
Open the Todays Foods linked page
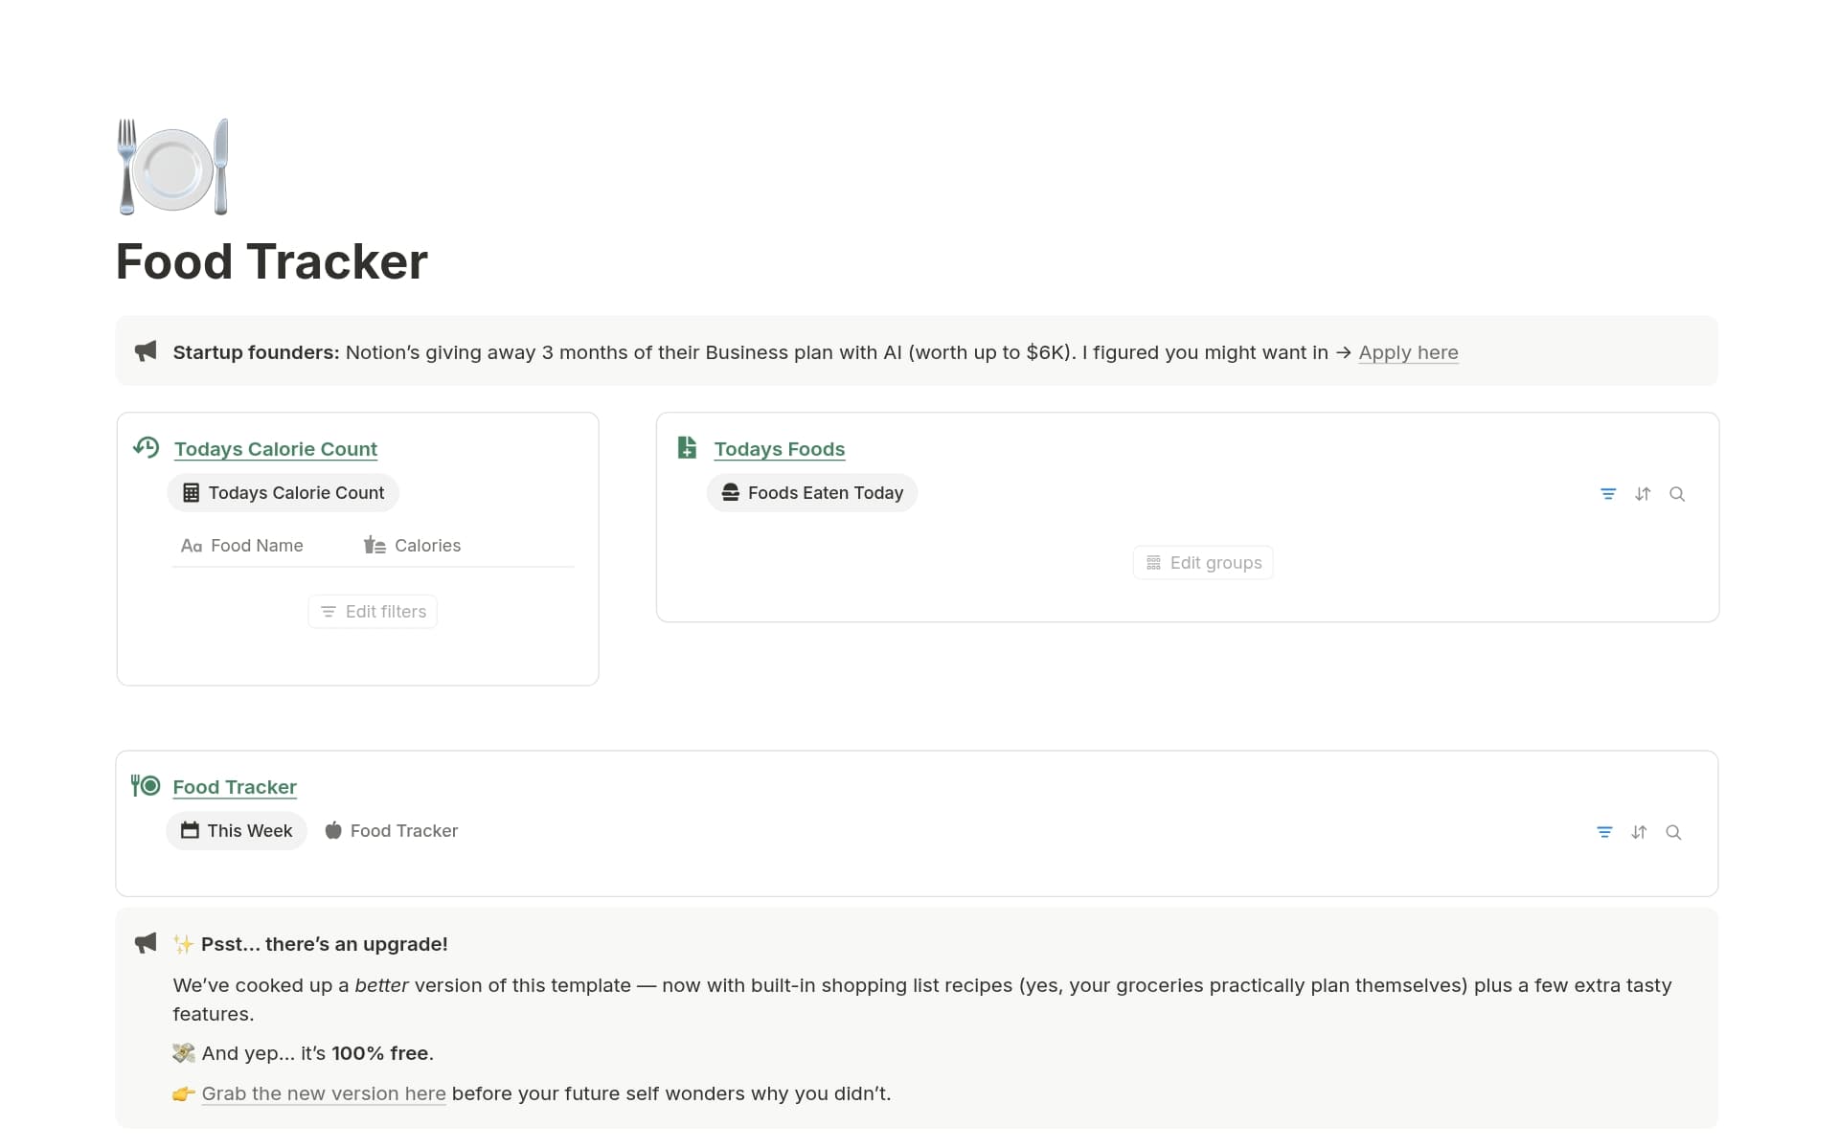779,448
